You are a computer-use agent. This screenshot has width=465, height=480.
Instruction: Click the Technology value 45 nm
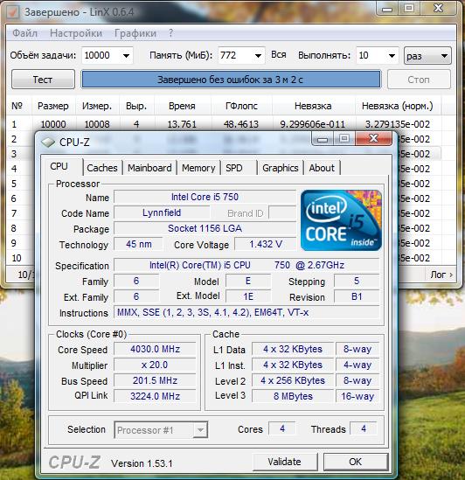coord(139,244)
